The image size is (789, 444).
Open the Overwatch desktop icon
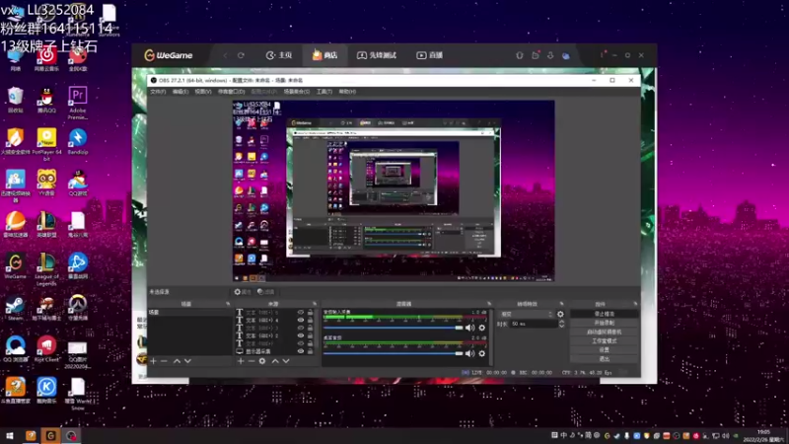[78, 308]
